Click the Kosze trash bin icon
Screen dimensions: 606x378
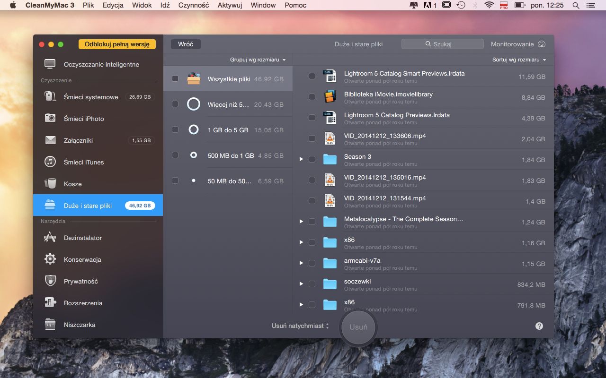[x=50, y=184]
